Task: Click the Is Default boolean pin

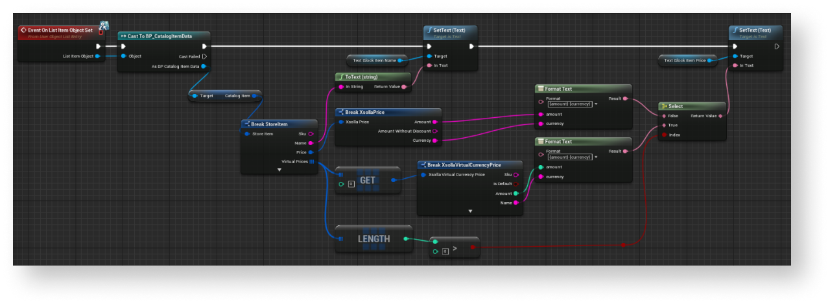Action: [516, 184]
